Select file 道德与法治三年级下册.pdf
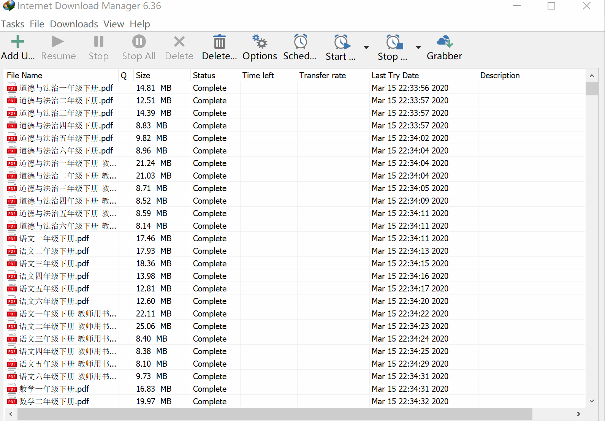Image resolution: width=605 pixels, height=421 pixels. 66,113
